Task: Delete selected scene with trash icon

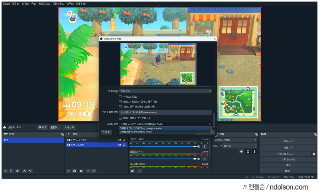Action: 11,171
